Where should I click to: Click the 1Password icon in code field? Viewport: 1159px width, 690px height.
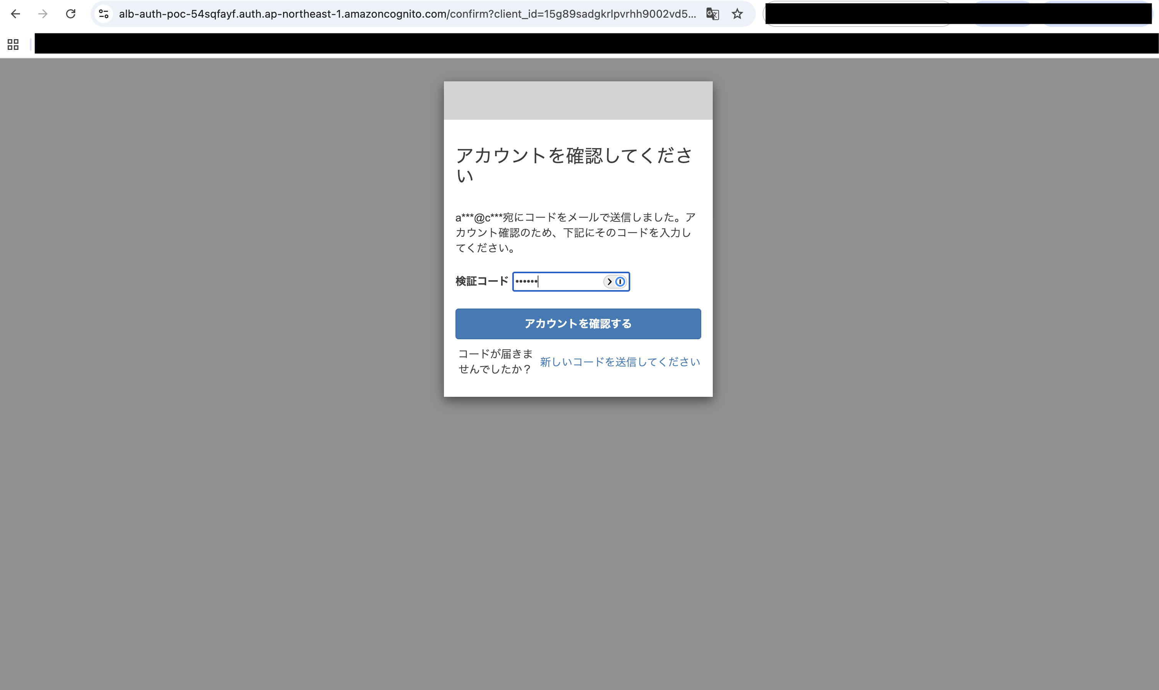620,281
